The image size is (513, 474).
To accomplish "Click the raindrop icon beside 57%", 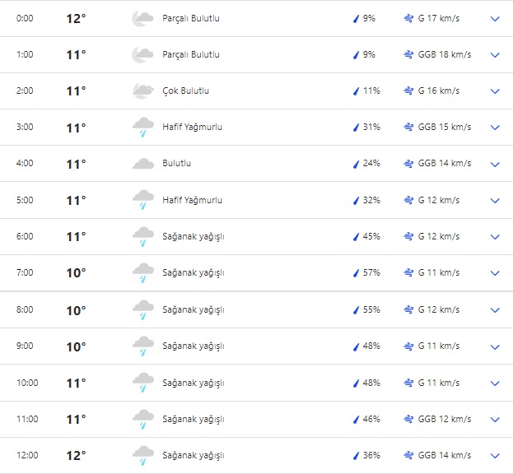I will pyautogui.click(x=357, y=273).
